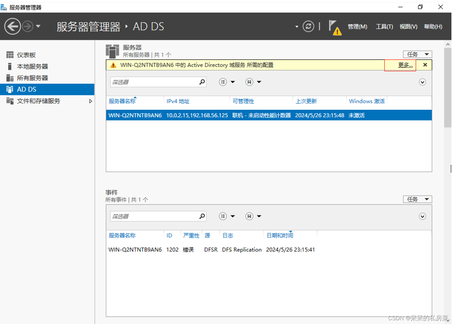
Task: Go back with the back arrow button
Action: click(13, 26)
